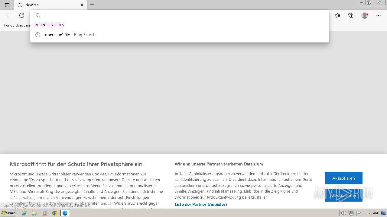Viewport: 387px width, 217px height.
Task: Click RECENT SEARCHES heading label
Action: point(49,25)
